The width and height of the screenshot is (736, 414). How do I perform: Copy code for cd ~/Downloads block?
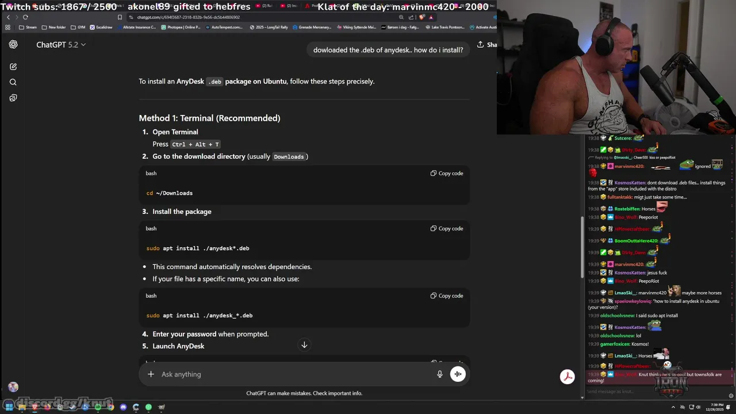pos(447,173)
